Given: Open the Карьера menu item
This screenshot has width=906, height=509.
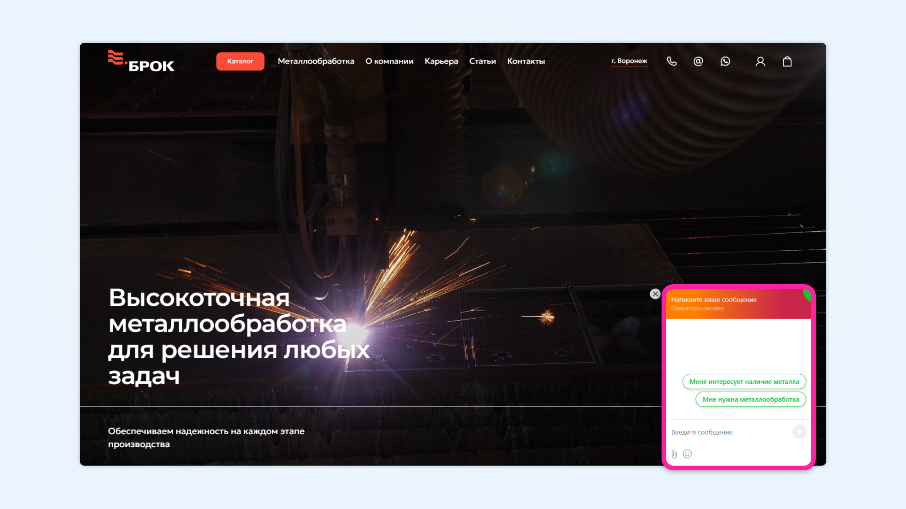Looking at the screenshot, I should coord(441,61).
